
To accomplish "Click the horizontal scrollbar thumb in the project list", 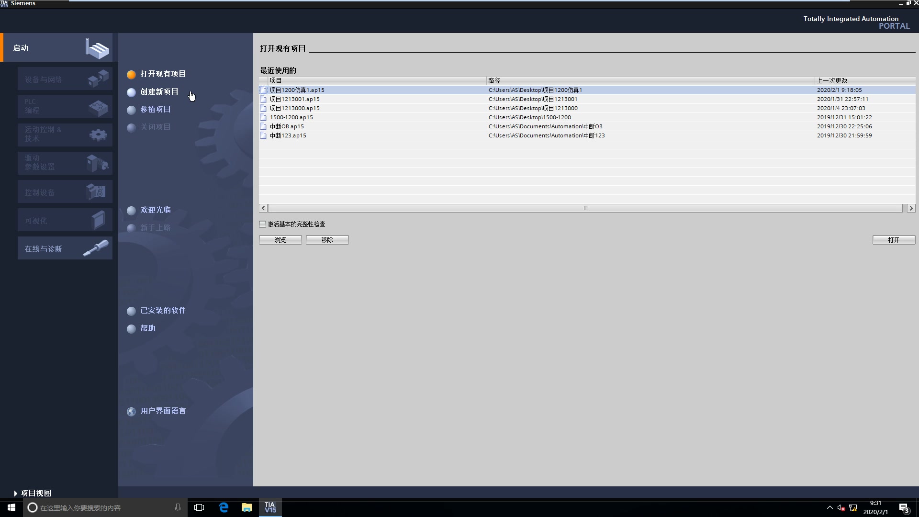I will tap(585, 208).
